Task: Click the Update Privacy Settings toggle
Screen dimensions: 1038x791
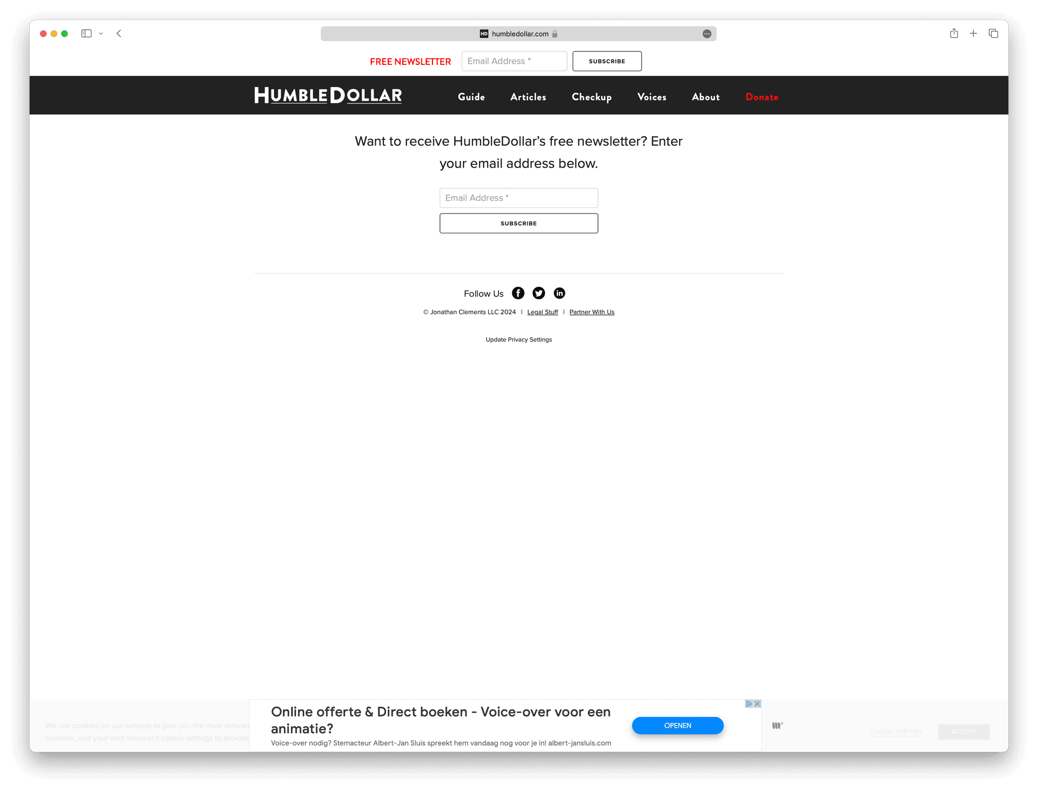Action: pos(518,339)
